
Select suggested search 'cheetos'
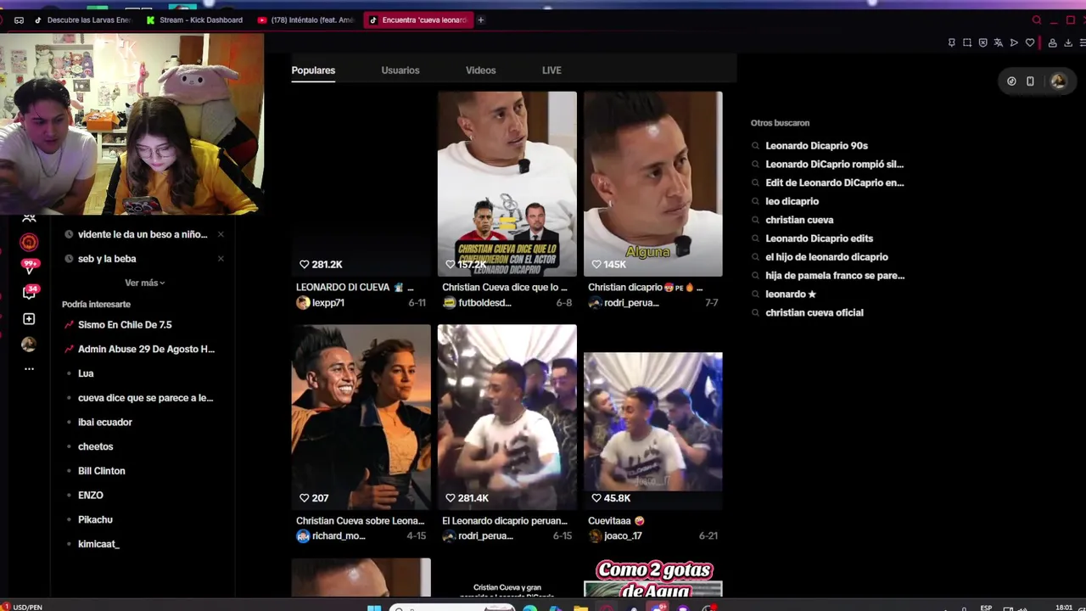(95, 447)
